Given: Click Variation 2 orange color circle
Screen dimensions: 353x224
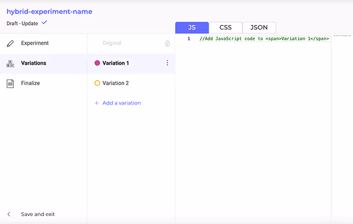Looking at the screenshot, I should tap(97, 83).
